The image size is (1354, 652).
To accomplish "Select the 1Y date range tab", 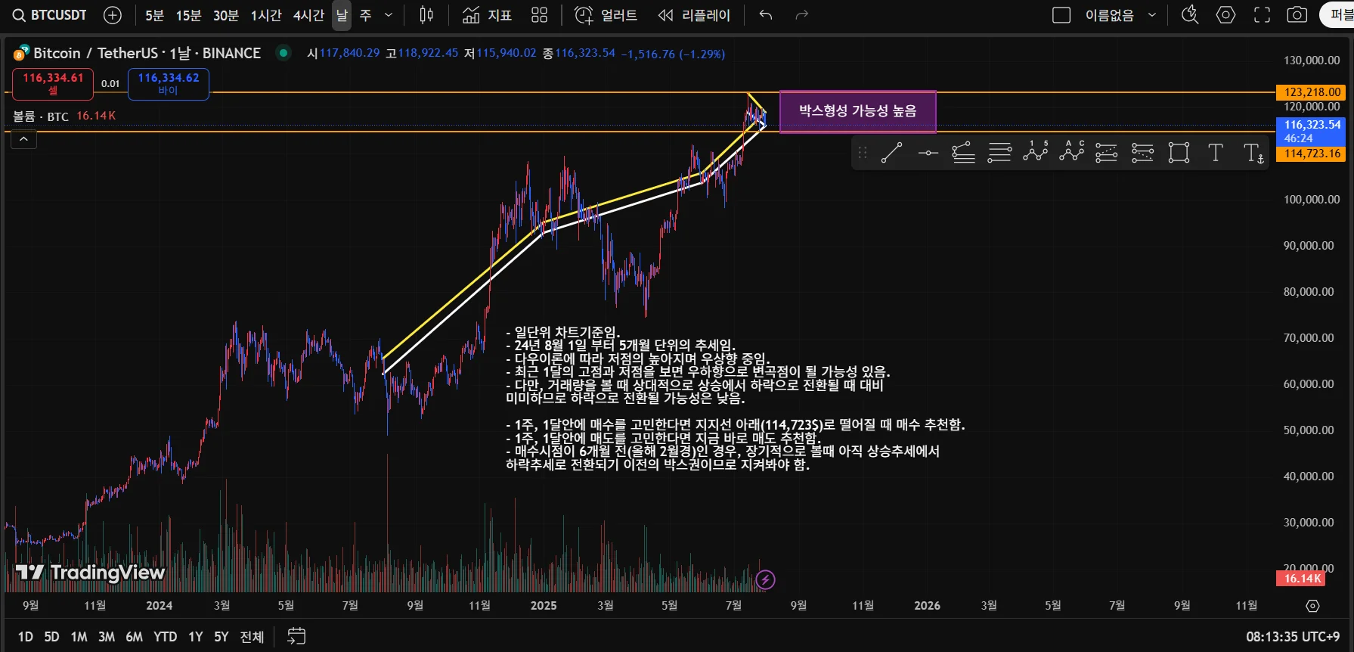I will pos(196,637).
